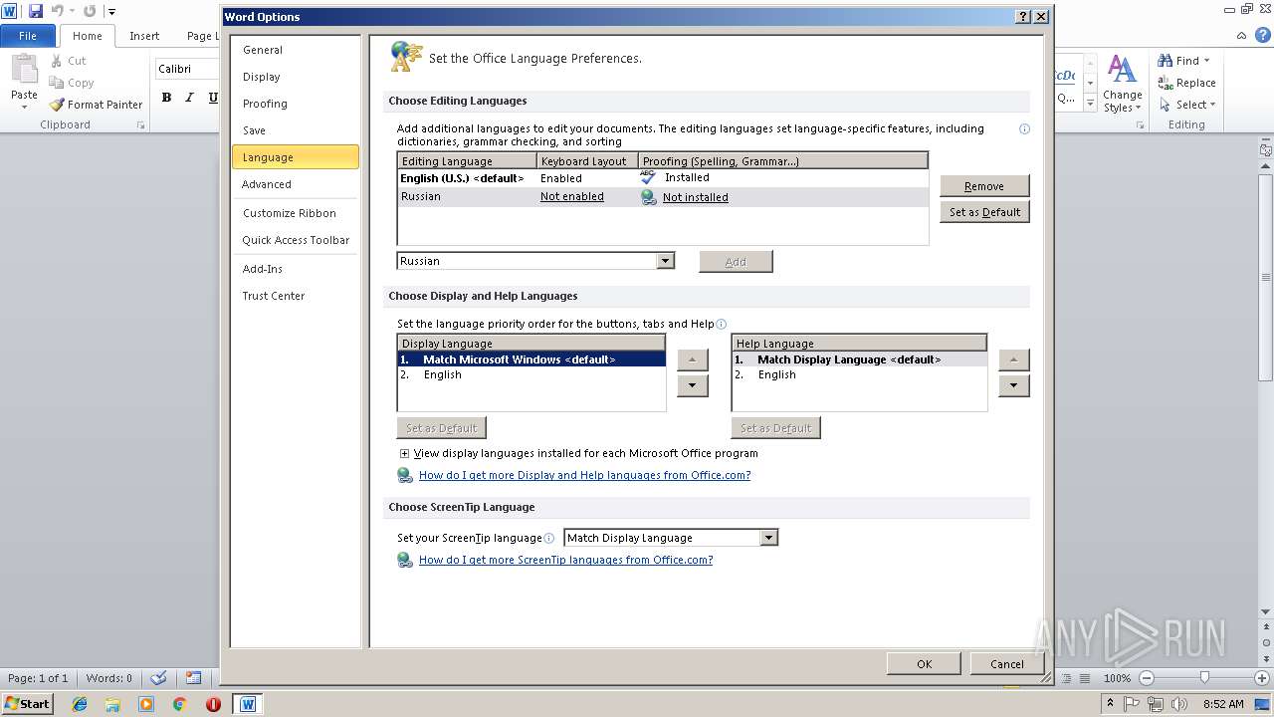Move display language up with arrow button
Viewport: 1274px width, 717px height.
pyautogui.click(x=693, y=359)
